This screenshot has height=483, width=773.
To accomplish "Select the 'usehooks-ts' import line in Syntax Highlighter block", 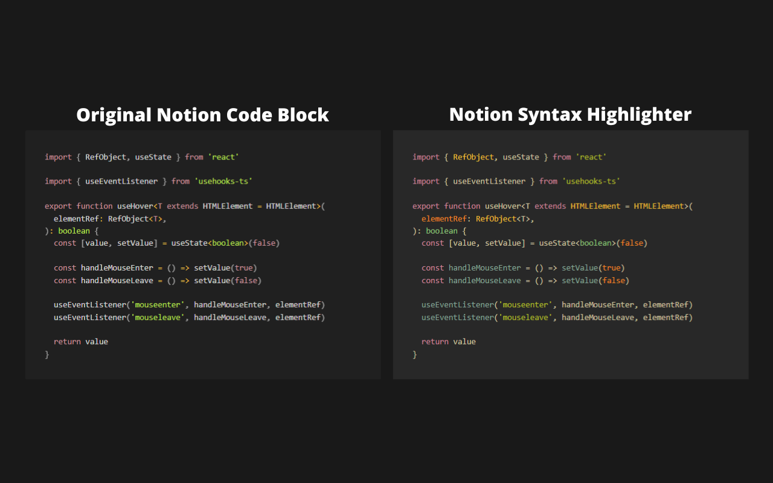I will 516,181.
